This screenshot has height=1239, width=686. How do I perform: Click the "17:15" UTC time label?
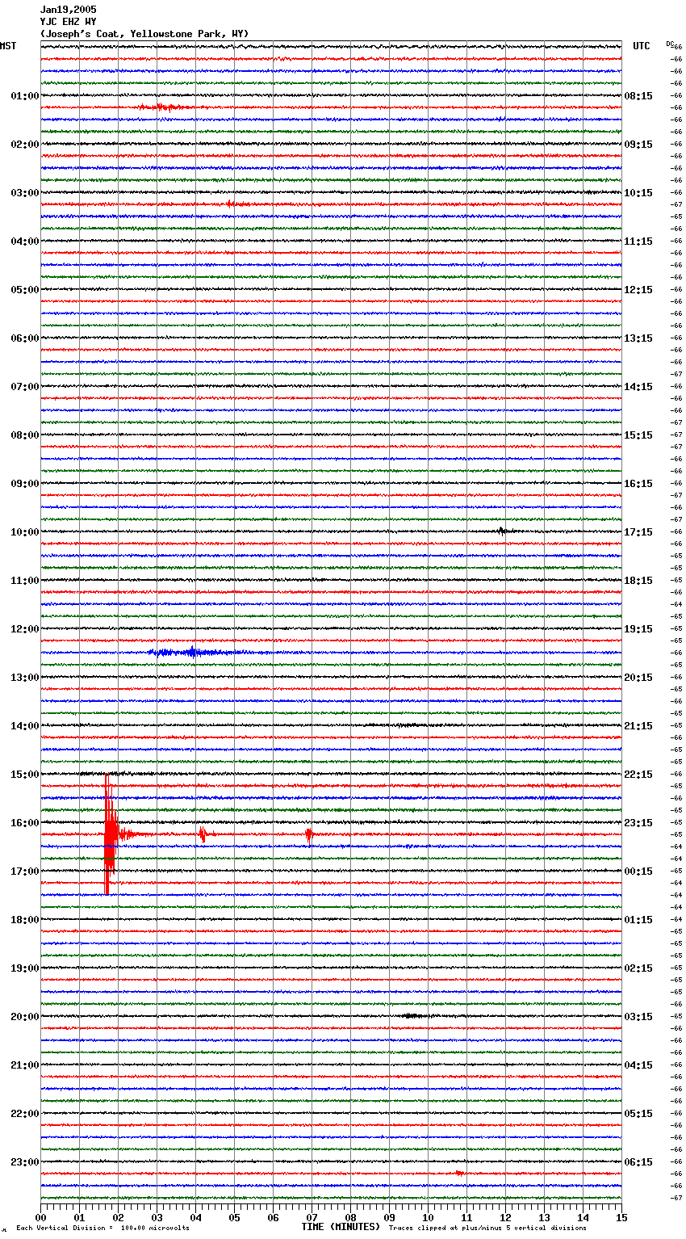[x=638, y=532]
